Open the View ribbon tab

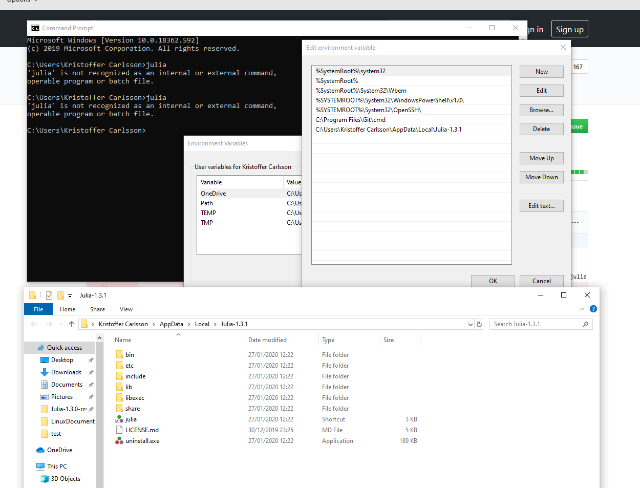(126, 309)
